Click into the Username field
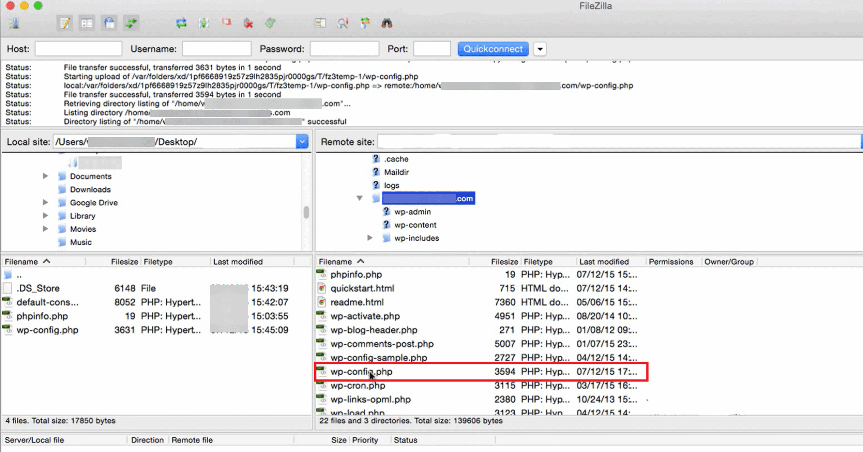863x452 pixels. click(217, 49)
